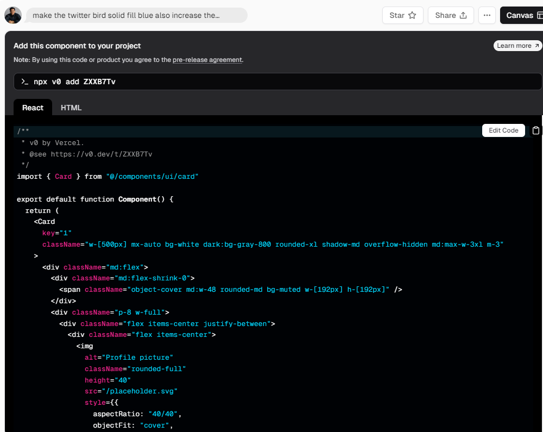Open the pre-release agreement link
Viewport: 543px width, 432px height.
[207, 60]
